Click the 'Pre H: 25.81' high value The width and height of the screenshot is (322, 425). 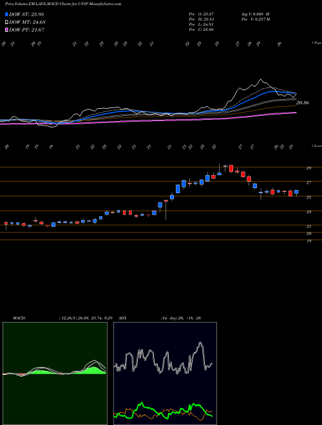pyautogui.click(x=202, y=19)
